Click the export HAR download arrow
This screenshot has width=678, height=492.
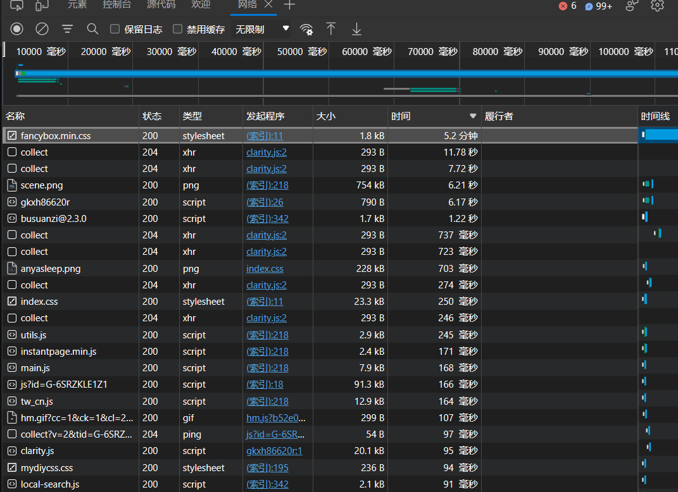pos(356,28)
